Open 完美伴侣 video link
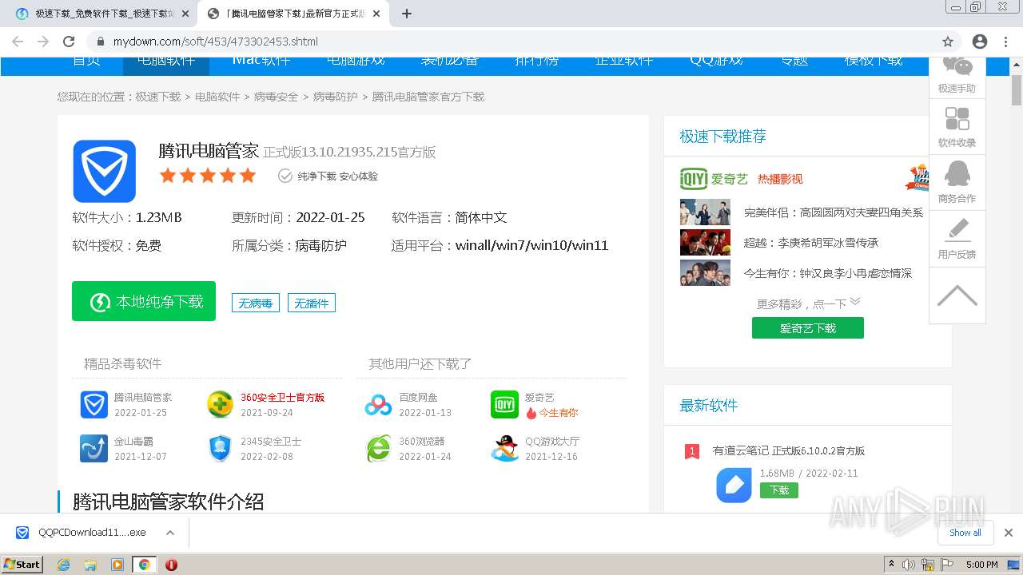The image size is (1023, 575). [x=834, y=212]
